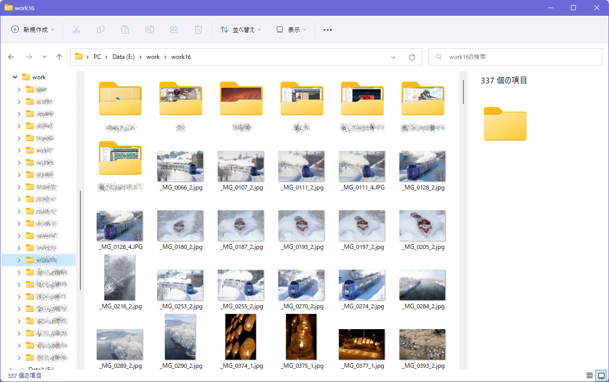
Task: Open the recent locations dropdown arrow
Action: pyautogui.click(x=44, y=57)
